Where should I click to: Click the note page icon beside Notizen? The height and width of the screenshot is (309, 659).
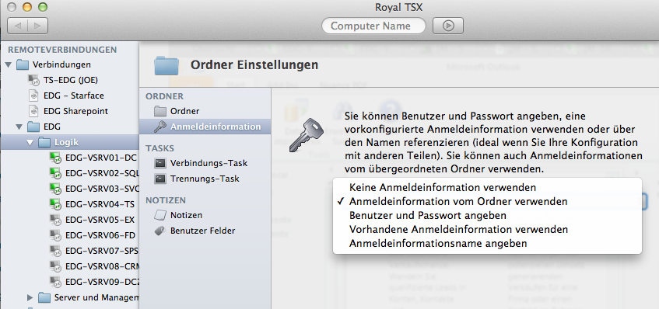tap(160, 215)
